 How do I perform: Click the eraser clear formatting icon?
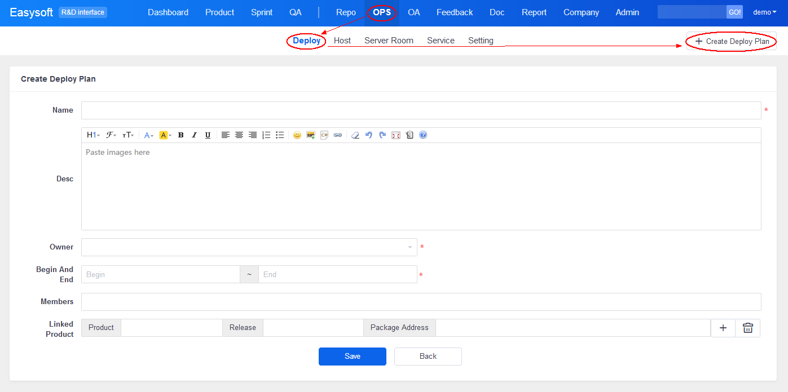point(355,135)
